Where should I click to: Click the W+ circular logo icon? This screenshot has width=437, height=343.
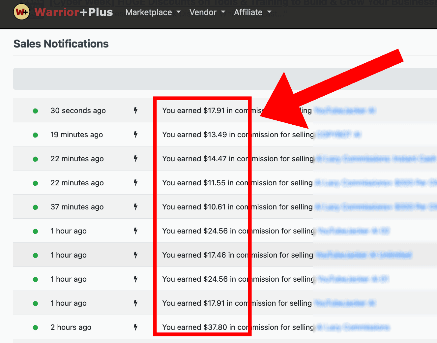coord(22,12)
